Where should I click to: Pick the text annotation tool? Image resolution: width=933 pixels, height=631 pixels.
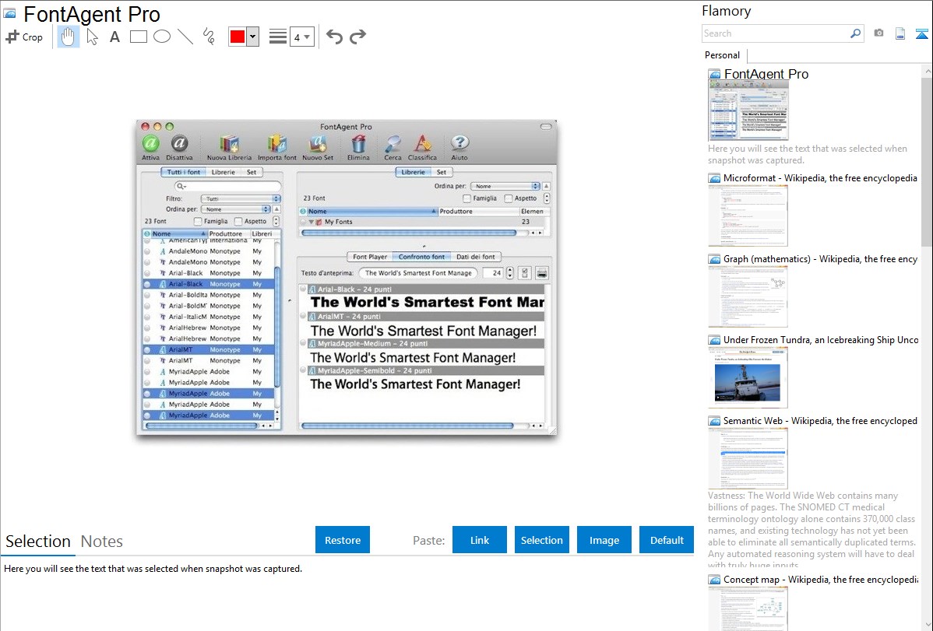pos(114,37)
